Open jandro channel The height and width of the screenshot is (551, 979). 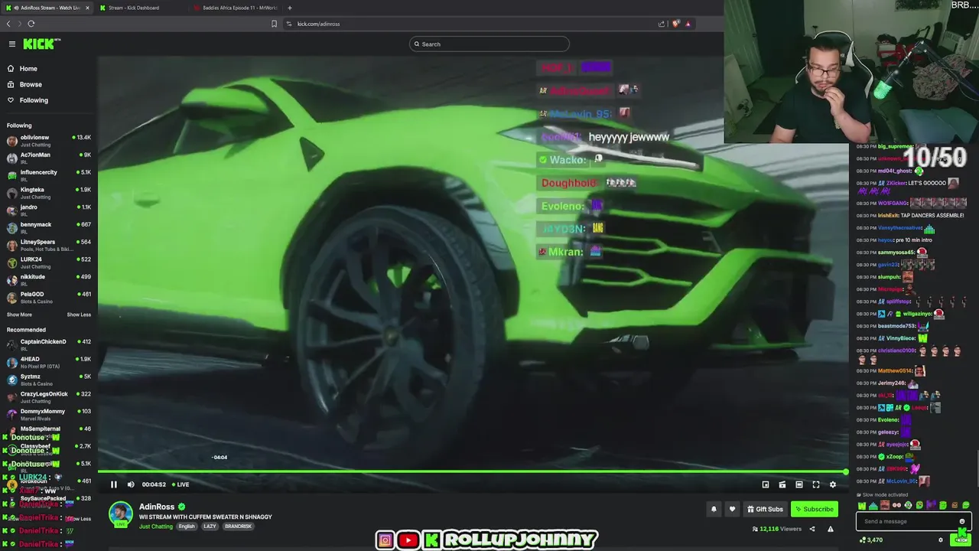(x=49, y=210)
